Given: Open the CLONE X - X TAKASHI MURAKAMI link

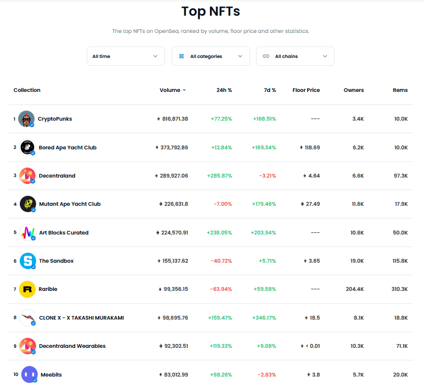Looking at the screenshot, I should tap(81, 318).
